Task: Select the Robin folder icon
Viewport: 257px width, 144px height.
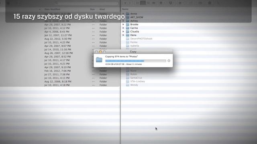Action: (128, 74)
